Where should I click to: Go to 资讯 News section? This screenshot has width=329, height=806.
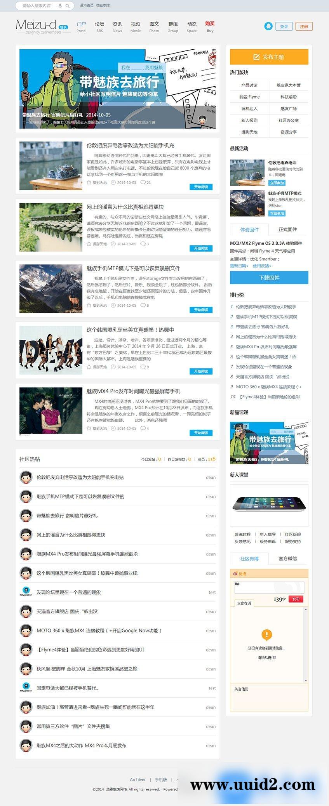tap(117, 27)
